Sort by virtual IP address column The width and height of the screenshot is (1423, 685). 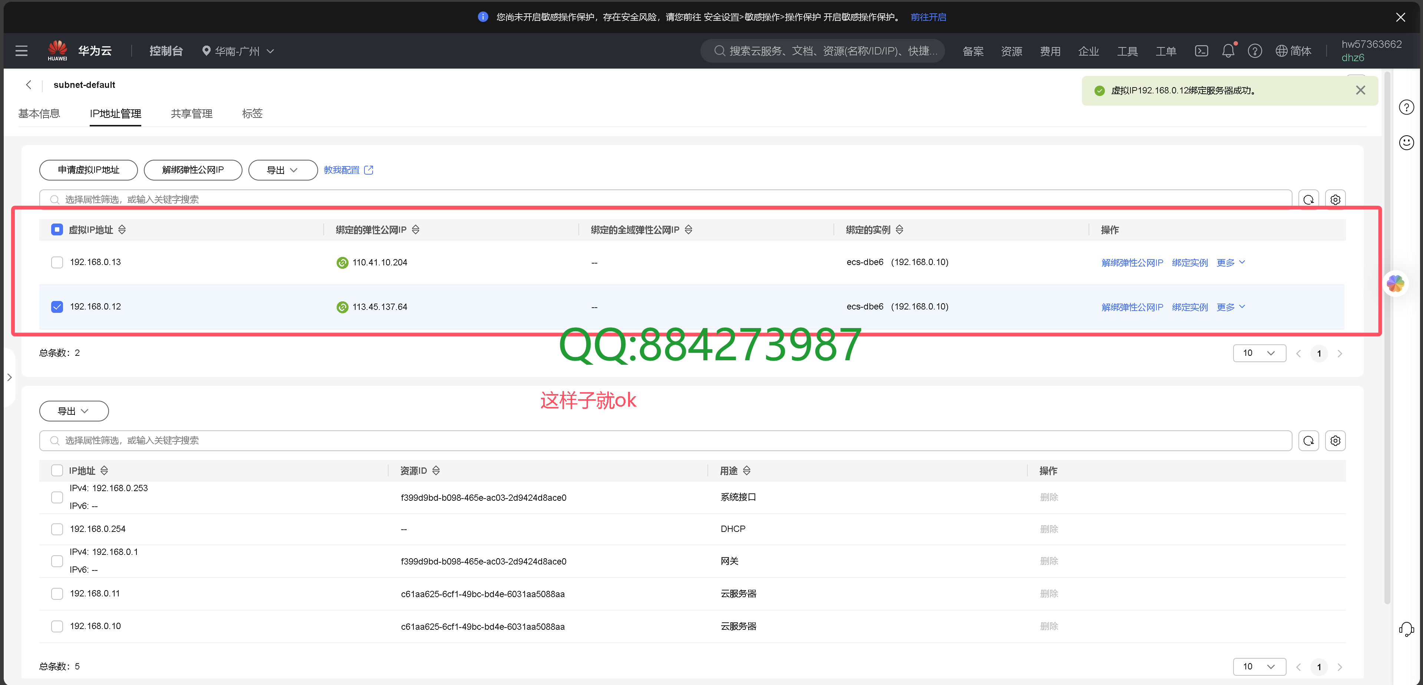(x=122, y=229)
